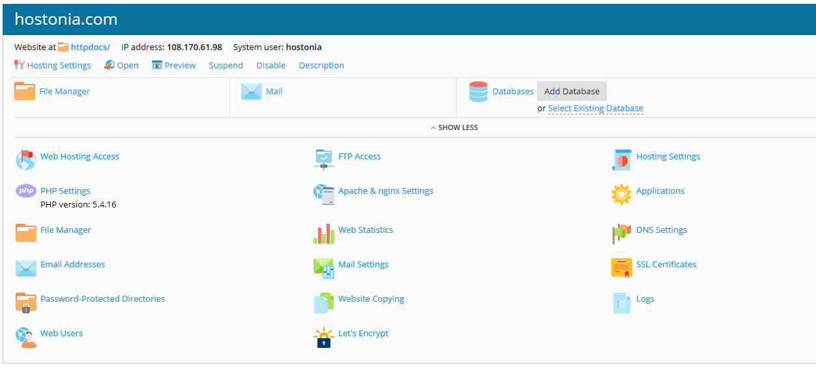Click the Disable link

[x=271, y=65]
